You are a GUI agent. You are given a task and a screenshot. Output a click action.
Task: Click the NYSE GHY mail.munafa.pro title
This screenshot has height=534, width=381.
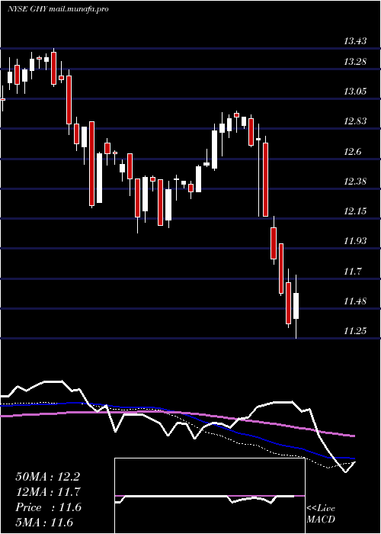[58, 9]
